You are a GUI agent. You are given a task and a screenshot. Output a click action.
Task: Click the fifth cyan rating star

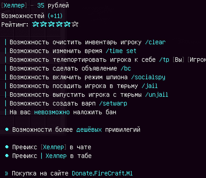point(67,24)
